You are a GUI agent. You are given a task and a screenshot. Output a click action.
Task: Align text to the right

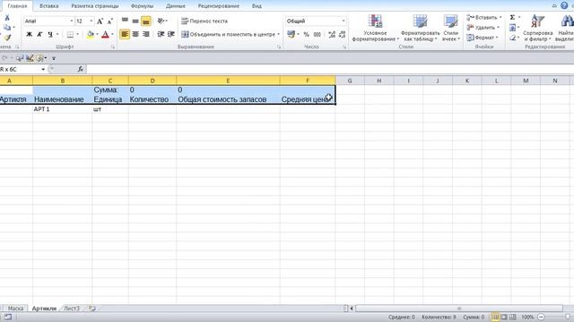coord(145,34)
